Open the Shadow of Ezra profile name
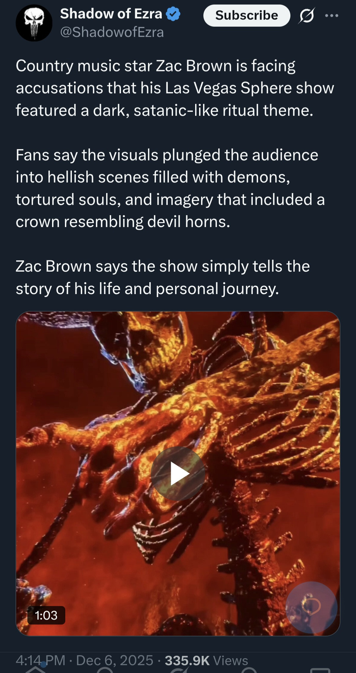The height and width of the screenshot is (673, 356). [x=111, y=14]
